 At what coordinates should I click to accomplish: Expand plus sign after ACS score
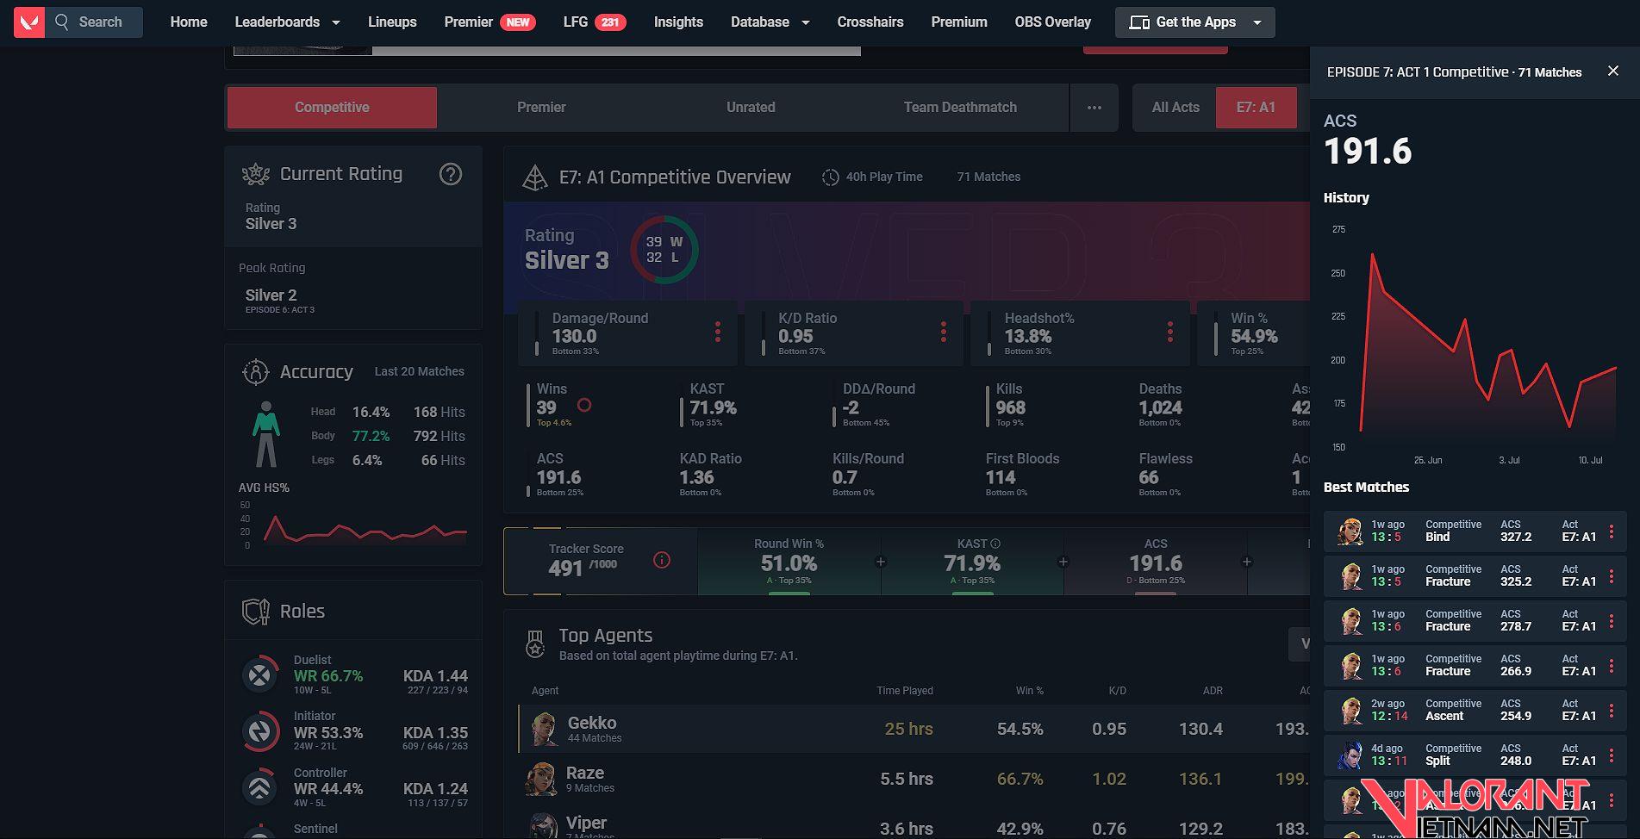coord(1247,562)
